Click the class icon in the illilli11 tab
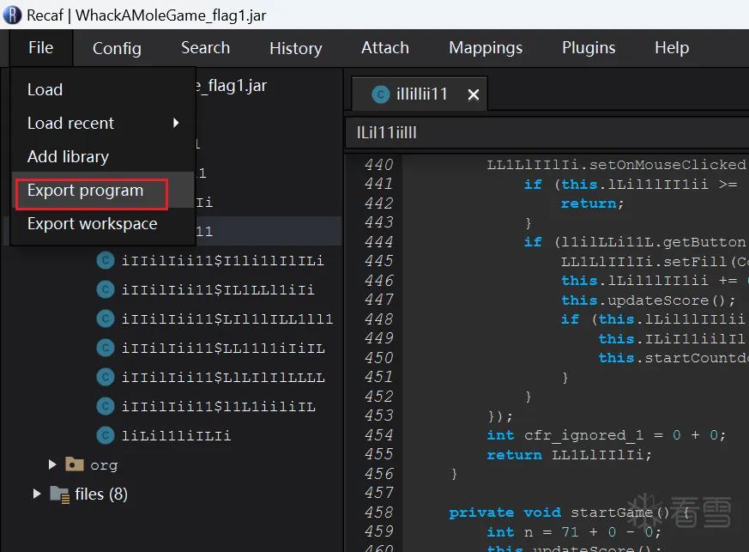 click(x=380, y=94)
